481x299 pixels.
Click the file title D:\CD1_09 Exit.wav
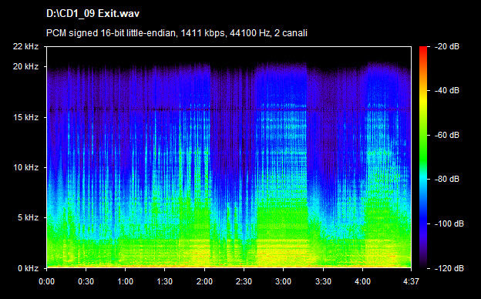point(92,14)
